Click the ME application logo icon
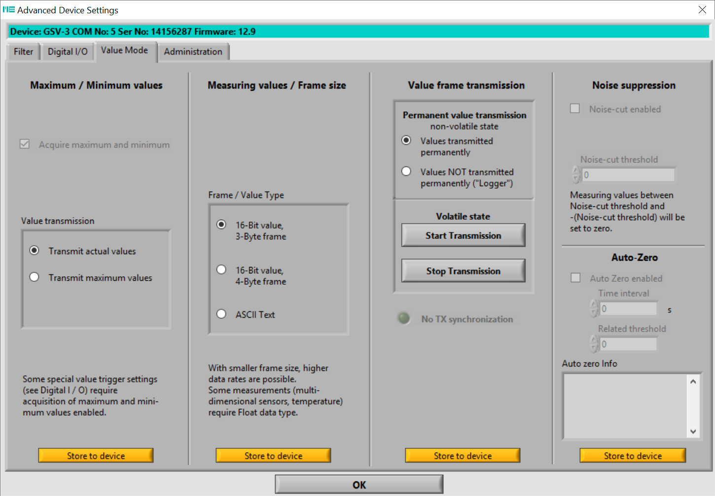This screenshot has width=715, height=496. (x=9, y=10)
